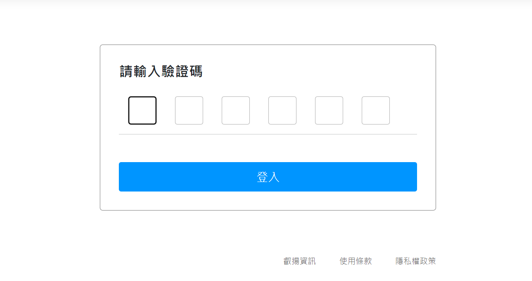
Task: Visit the 叡揚資訊 company info link
Action: pos(299,261)
